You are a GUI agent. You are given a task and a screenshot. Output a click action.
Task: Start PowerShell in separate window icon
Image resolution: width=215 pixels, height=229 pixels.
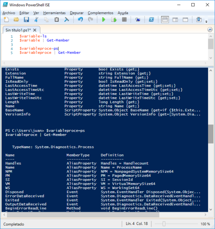point(151,19)
